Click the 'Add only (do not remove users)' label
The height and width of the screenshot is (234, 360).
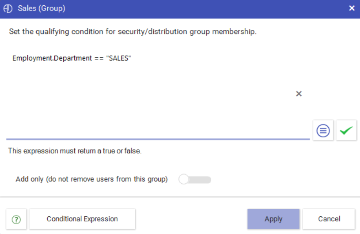click(x=91, y=179)
